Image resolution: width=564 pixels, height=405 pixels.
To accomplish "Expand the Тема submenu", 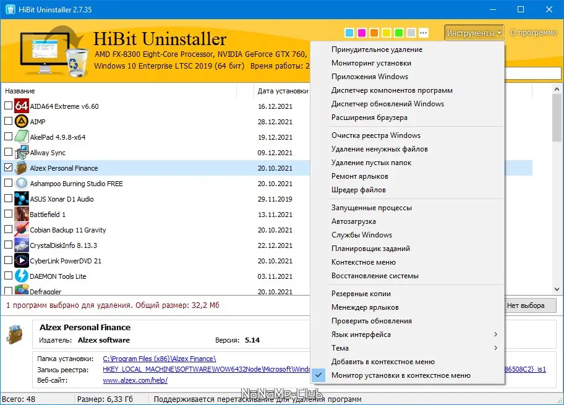I will 408,348.
